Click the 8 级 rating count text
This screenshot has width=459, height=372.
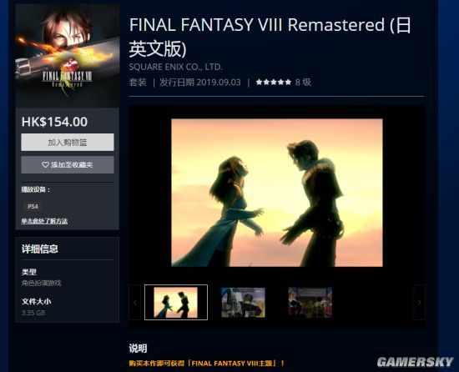303,83
